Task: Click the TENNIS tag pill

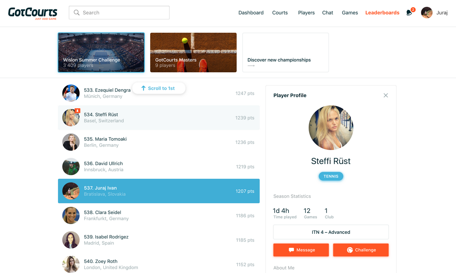Action: click(x=331, y=176)
